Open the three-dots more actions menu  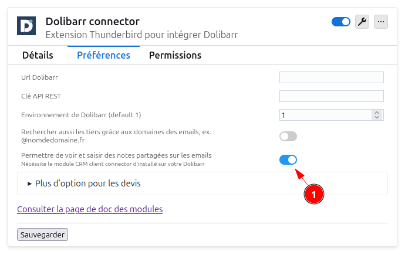[x=381, y=22]
